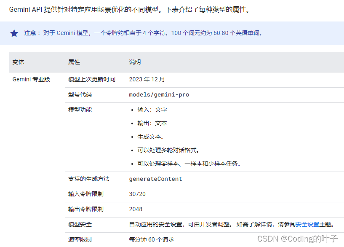344x247 pixels.
Task: Click the 支持的生成方法 label
Action: (89, 179)
